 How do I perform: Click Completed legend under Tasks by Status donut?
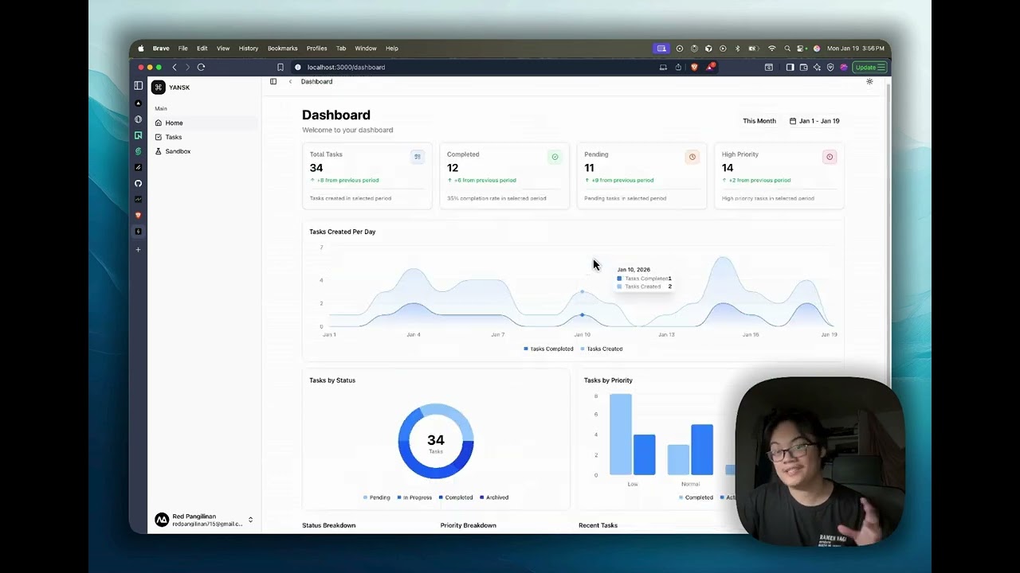[x=456, y=497]
